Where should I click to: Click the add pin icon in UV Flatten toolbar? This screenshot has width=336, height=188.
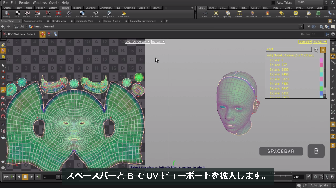point(49,34)
